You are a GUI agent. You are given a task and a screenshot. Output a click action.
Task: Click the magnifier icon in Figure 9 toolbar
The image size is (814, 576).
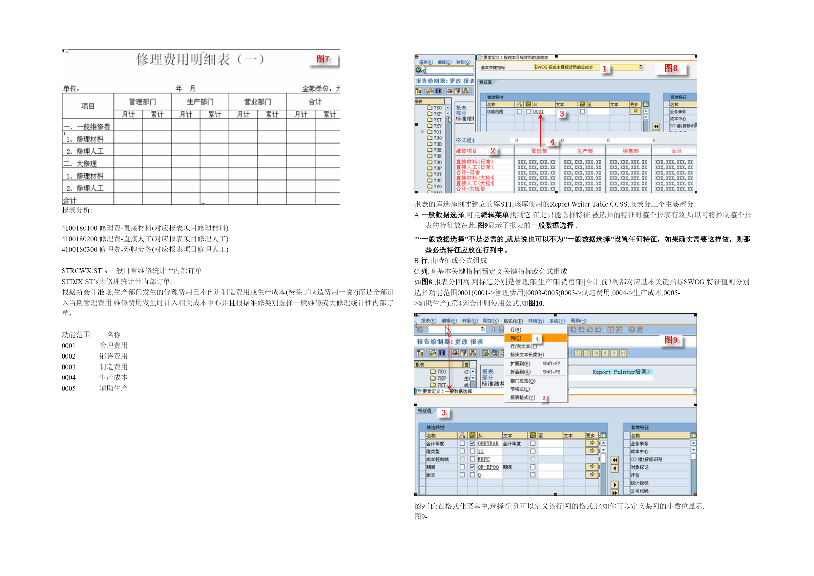coord(494,353)
